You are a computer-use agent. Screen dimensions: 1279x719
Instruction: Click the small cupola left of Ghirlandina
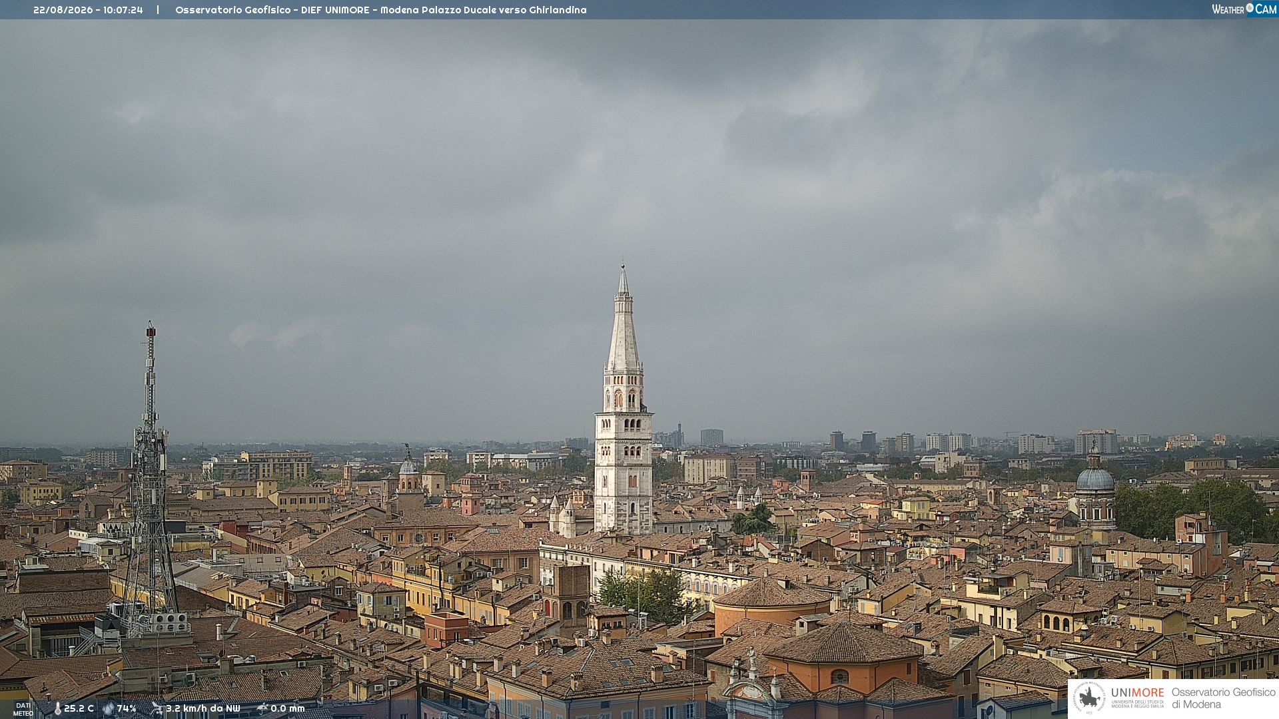[408, 466]
